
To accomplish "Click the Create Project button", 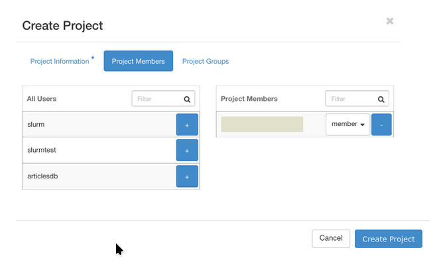I will pos(389,239).
